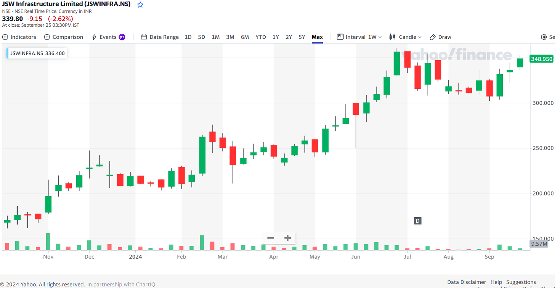Click the Dec label on time axis

(90, 257)
